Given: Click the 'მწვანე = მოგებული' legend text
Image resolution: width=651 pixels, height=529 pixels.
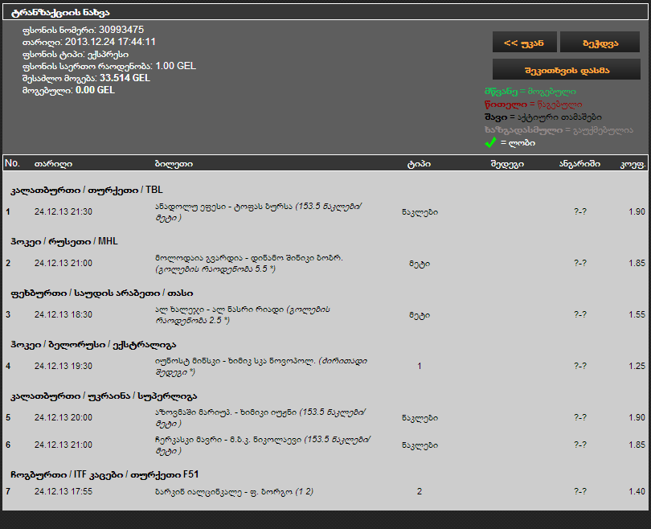Looking at the screenshot, I should tap(530, 92).
